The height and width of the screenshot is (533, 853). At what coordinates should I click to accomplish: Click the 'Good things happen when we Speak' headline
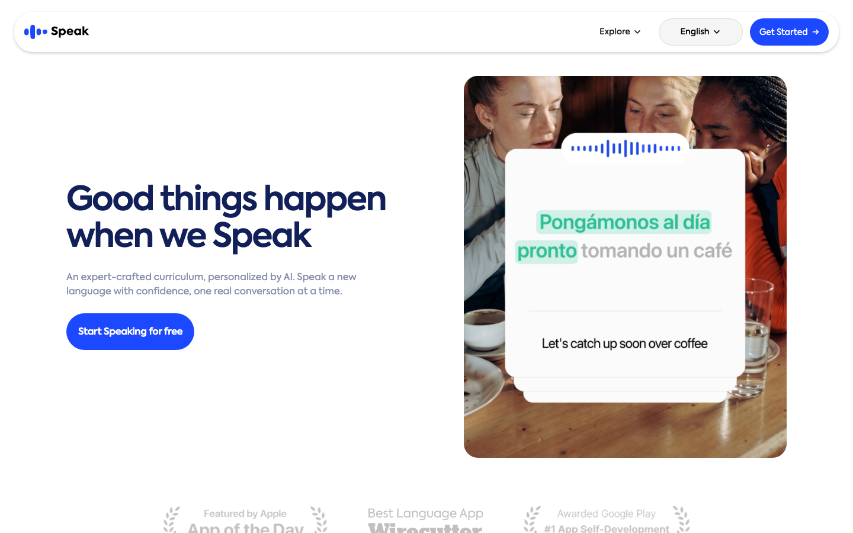(226, 216)
